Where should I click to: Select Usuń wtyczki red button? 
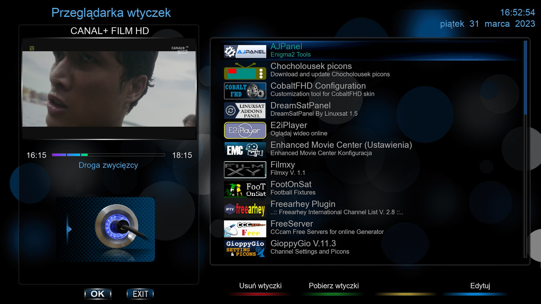(260, 286)
